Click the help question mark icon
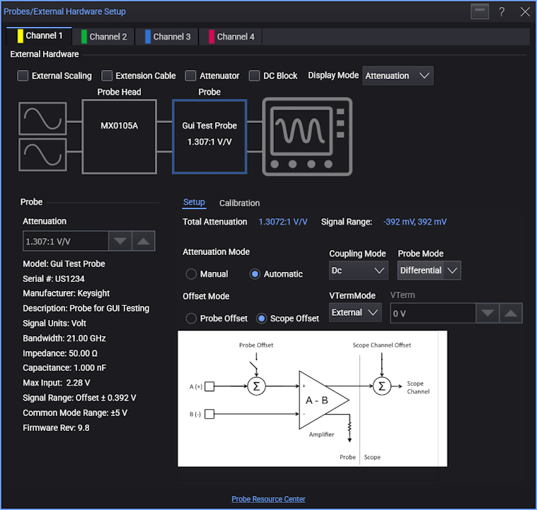 (x=502, y=12)
